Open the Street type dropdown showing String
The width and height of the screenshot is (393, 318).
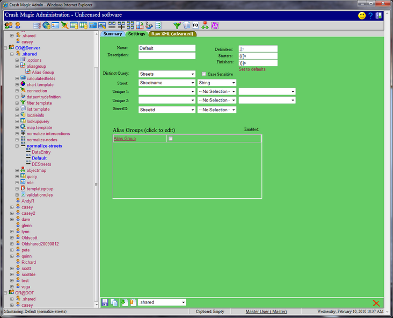coord(216,83)
